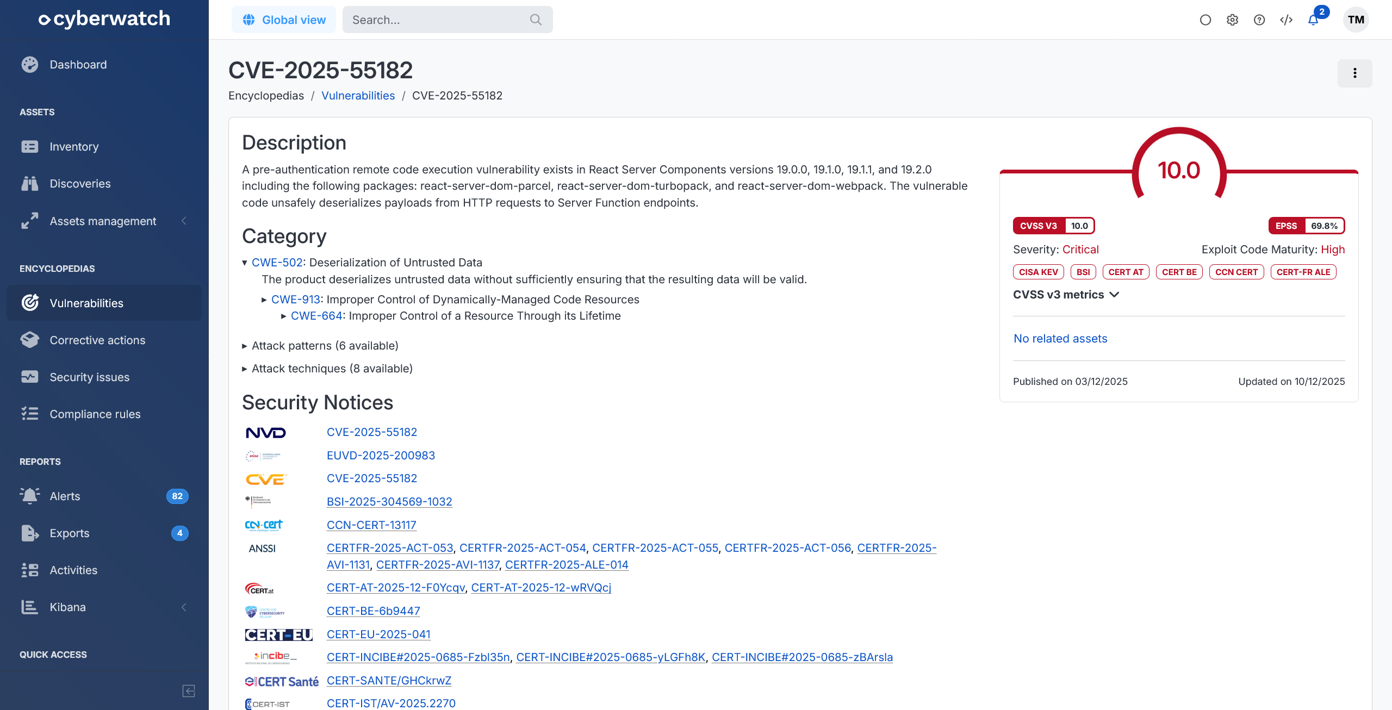Click the CVSS V3 10.0 score badge
This screenshot has width=1392, height=710.
1054,226
